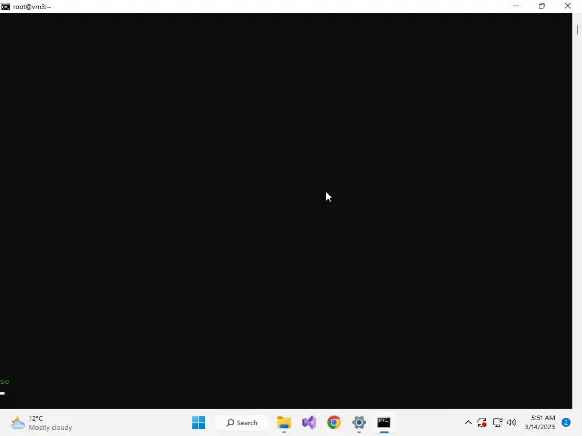The height and width of the screenshot is (436, 582).
Task: Click the terminal icon in the title bar
Action: 6,6
